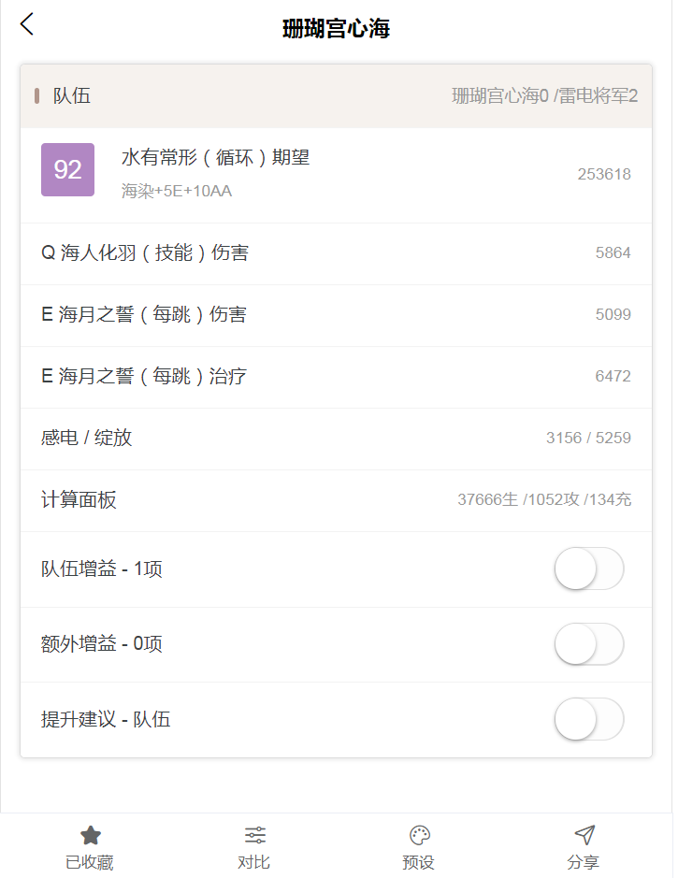
Task: Turn on 提升建议 - 队伍 switch
Action: [x=589, y=719]
